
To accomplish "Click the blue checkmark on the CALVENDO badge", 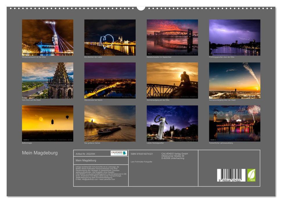I will tap(125, 153).
